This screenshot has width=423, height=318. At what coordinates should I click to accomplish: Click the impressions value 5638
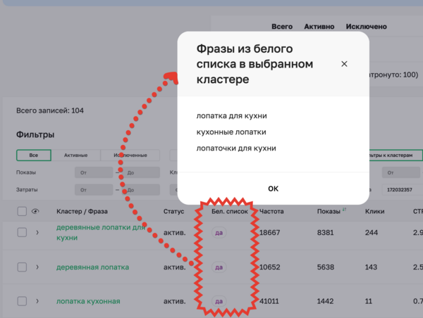[x=325, y=267]
